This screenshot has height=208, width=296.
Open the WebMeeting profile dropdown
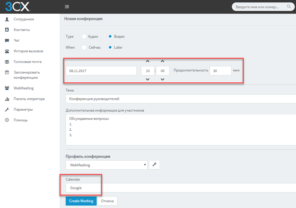pyautogui.click(x=107, y=165)
